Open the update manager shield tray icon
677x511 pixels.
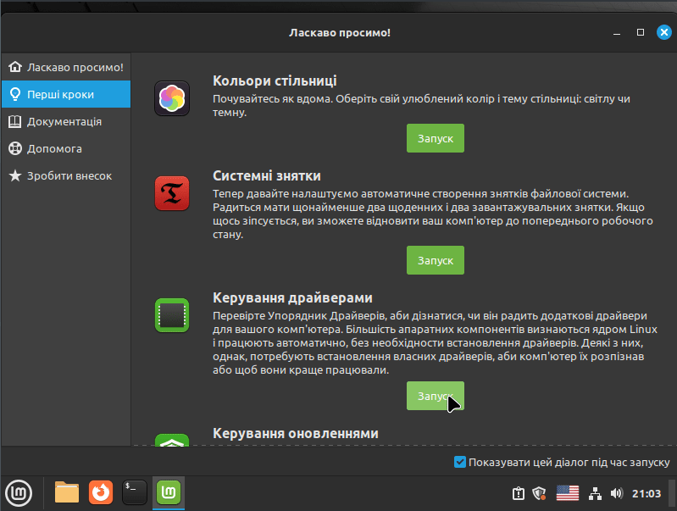[539, 493]
